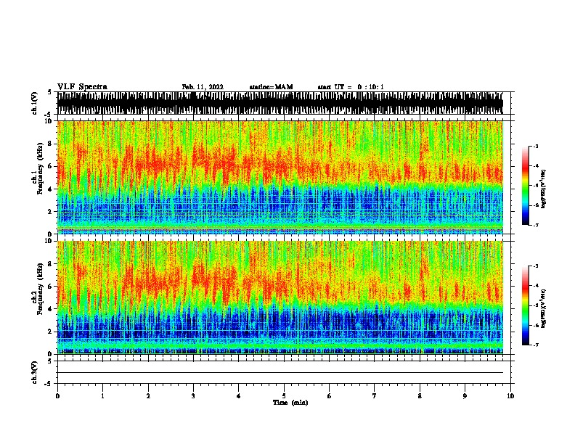This screenshot has width=575, height=444.
Task: Click the "6" tick on the time axis
Action: (330, 396)
